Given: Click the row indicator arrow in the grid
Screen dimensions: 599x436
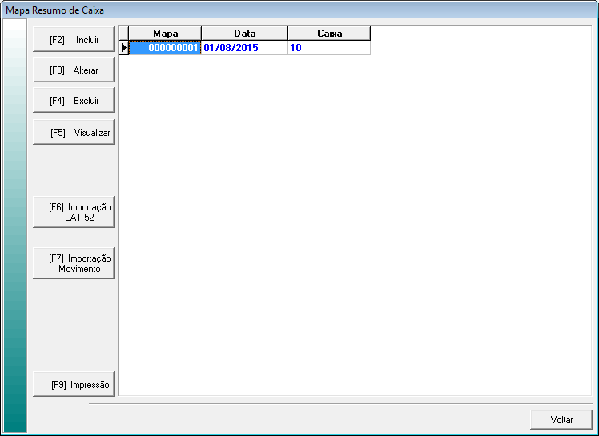Looking at the screenshot, I should coord(124,48).
